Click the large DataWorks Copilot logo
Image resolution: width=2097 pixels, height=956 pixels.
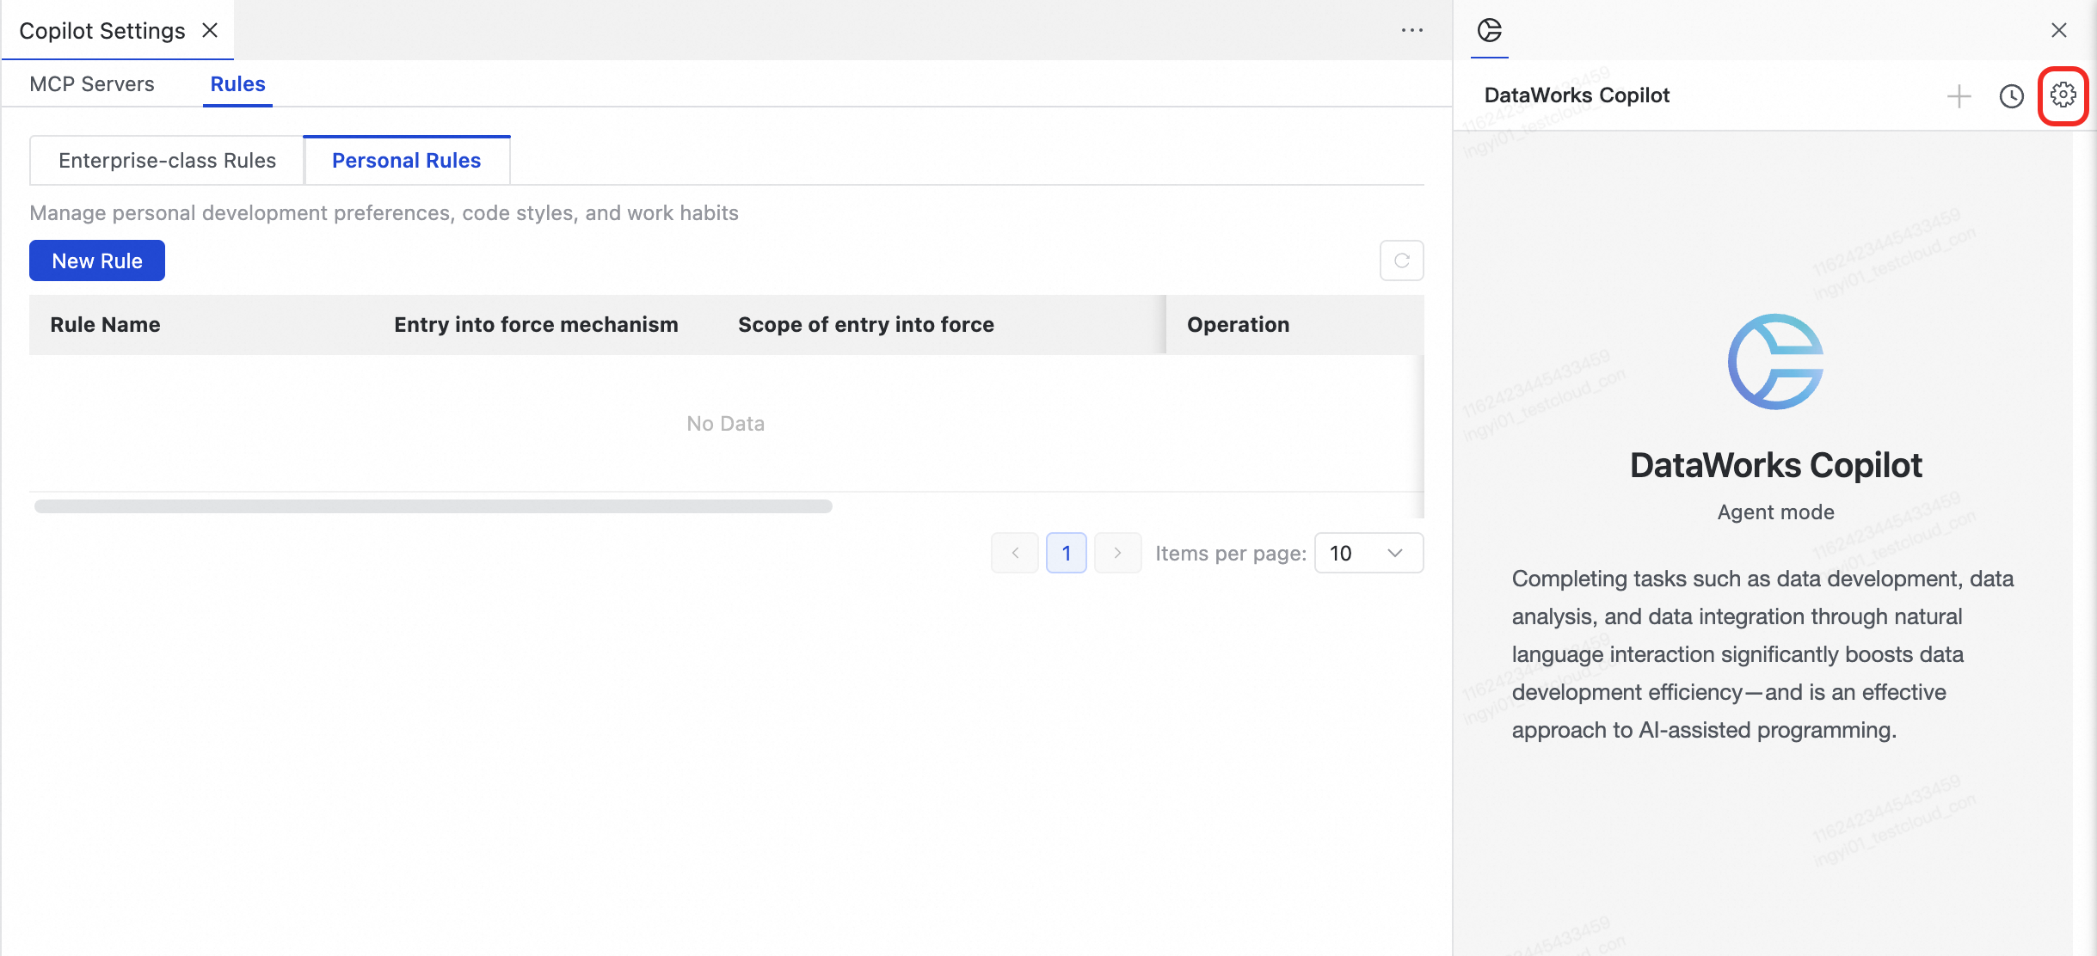point(1775,362)
